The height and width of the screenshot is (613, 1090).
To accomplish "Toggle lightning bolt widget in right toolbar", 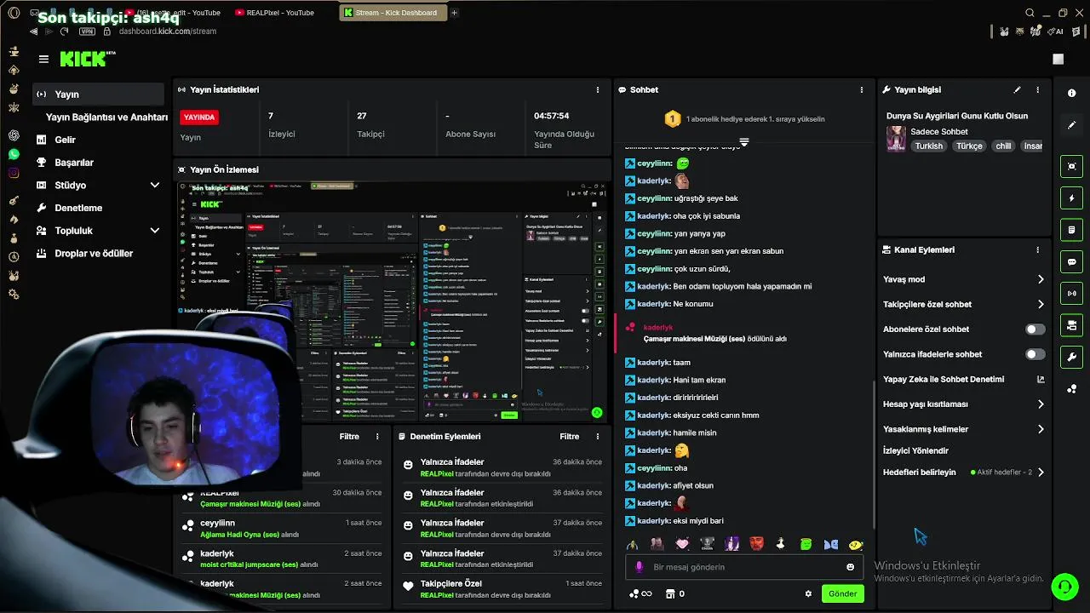I will point(1071,198).
